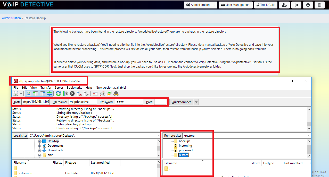Viewport: 329px width, 177px height.
Task: Click the Port field
Action: pyautogui.click(x=160, y=102)
